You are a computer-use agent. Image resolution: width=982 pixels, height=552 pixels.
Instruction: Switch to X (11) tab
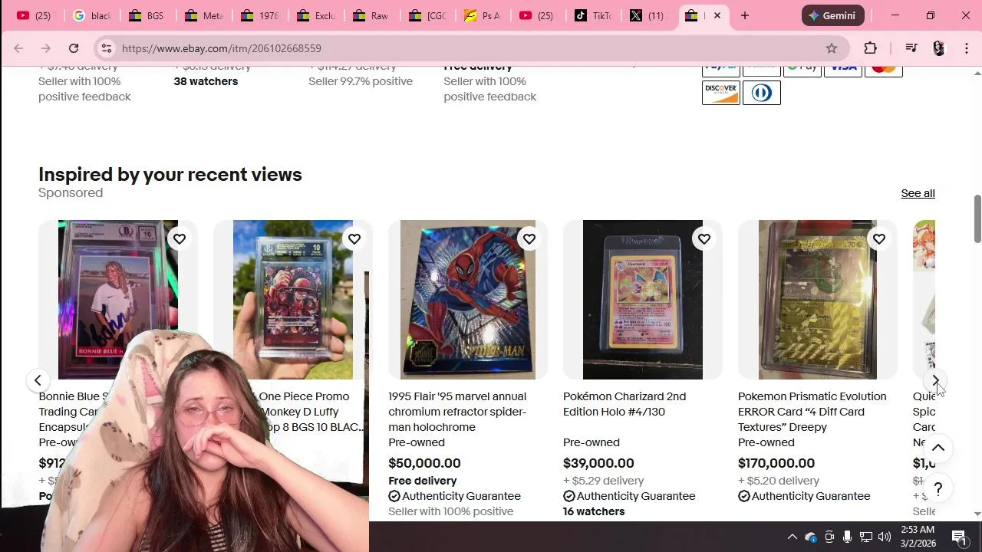click(x=648, y=15)
